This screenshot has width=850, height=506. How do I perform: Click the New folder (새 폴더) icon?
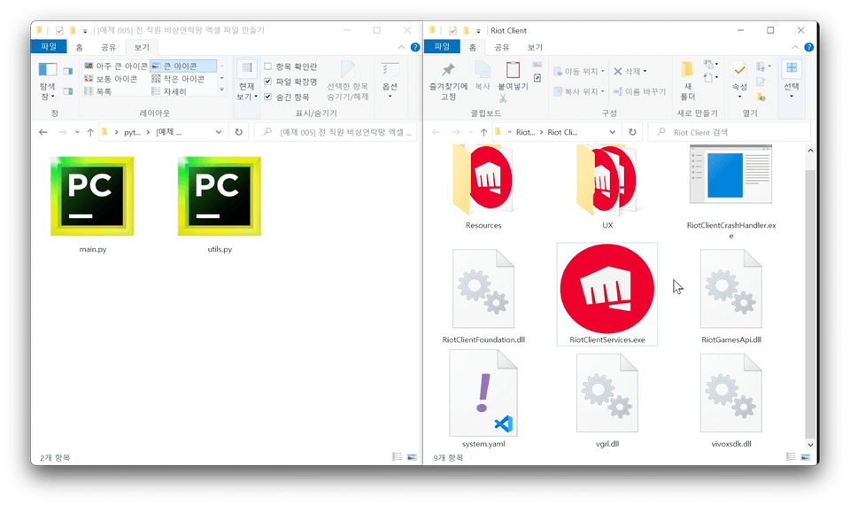coord(687,82)
